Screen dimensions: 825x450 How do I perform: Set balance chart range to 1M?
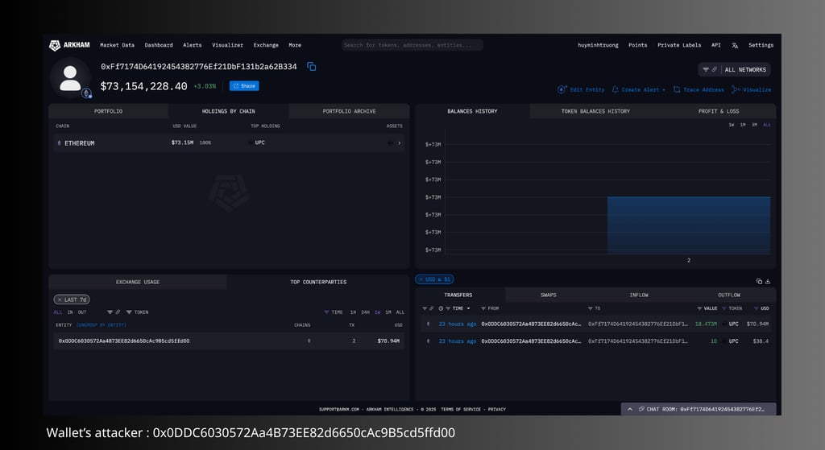tap(743, 125)
